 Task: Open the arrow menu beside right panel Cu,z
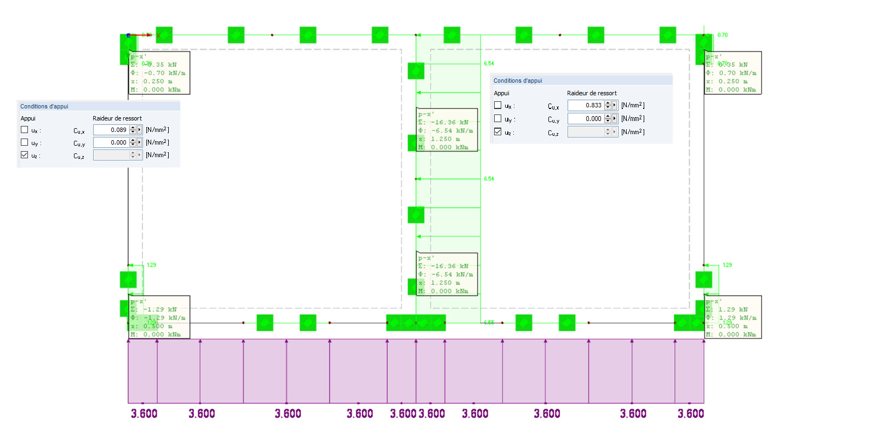coord(615,132)
